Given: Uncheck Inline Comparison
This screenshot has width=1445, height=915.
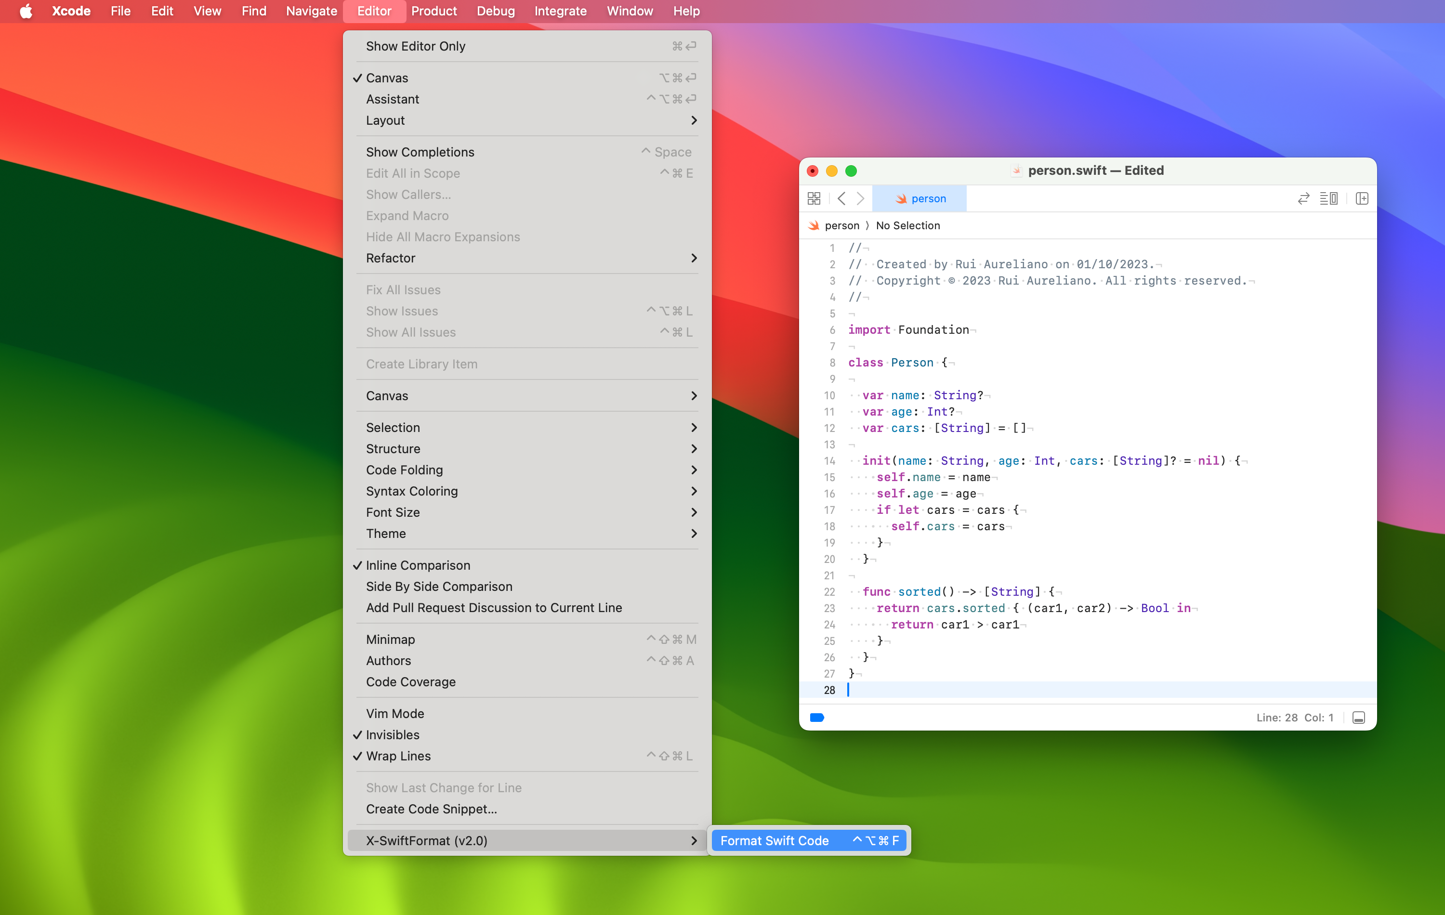Looking at the screenshot, I should [418, 565].
